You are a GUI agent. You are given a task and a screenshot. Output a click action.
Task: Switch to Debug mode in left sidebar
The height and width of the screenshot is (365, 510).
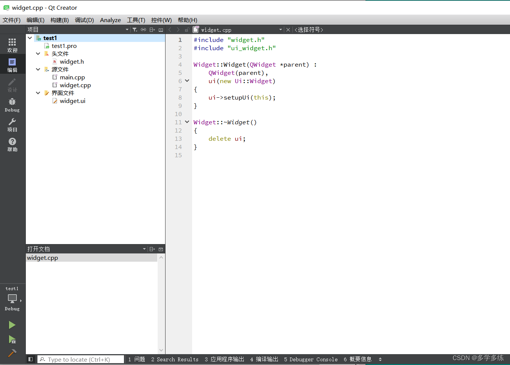pyautogui.click(x=12, y=105)
